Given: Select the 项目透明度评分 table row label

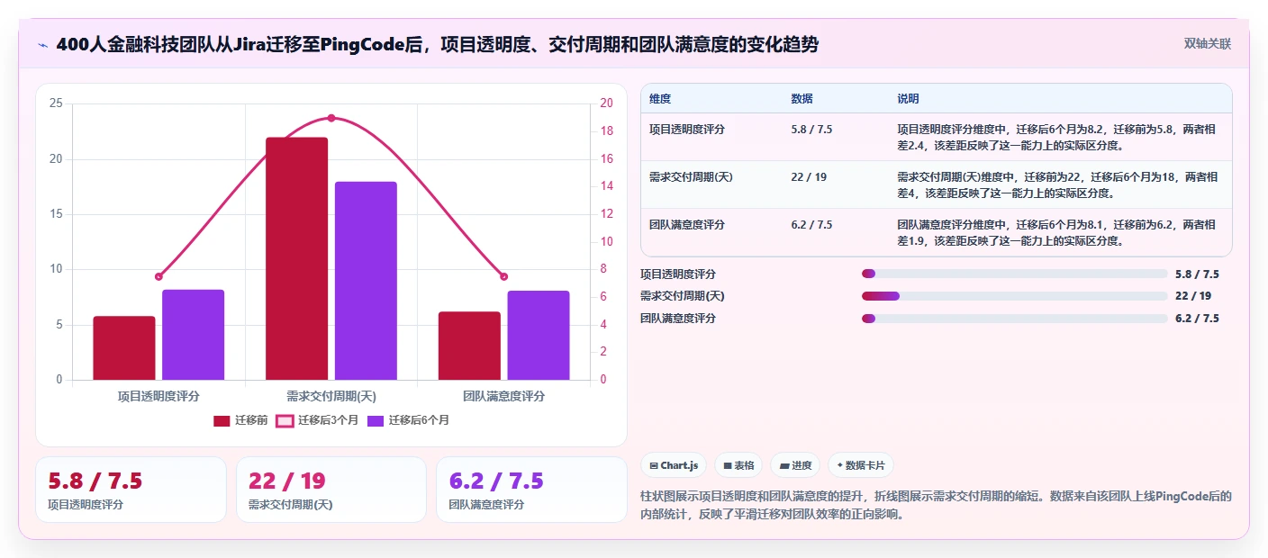Looking at the screenshot, I should [687, 130].
